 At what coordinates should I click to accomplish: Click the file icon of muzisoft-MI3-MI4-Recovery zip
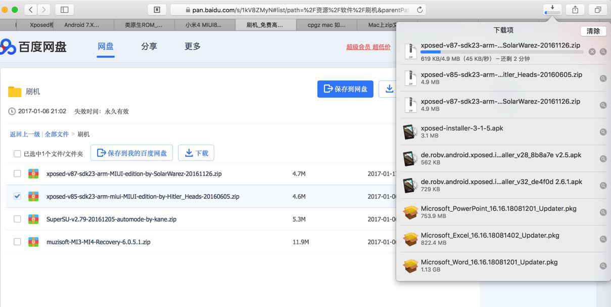(x=33, y=242)
